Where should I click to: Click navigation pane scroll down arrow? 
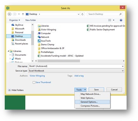(x=32, y=61)
